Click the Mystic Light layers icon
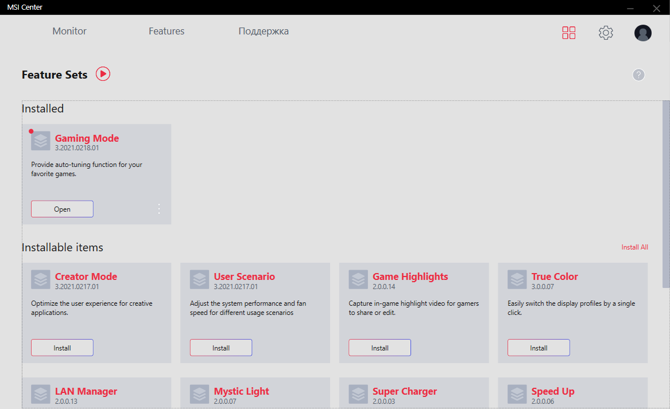 200,395
